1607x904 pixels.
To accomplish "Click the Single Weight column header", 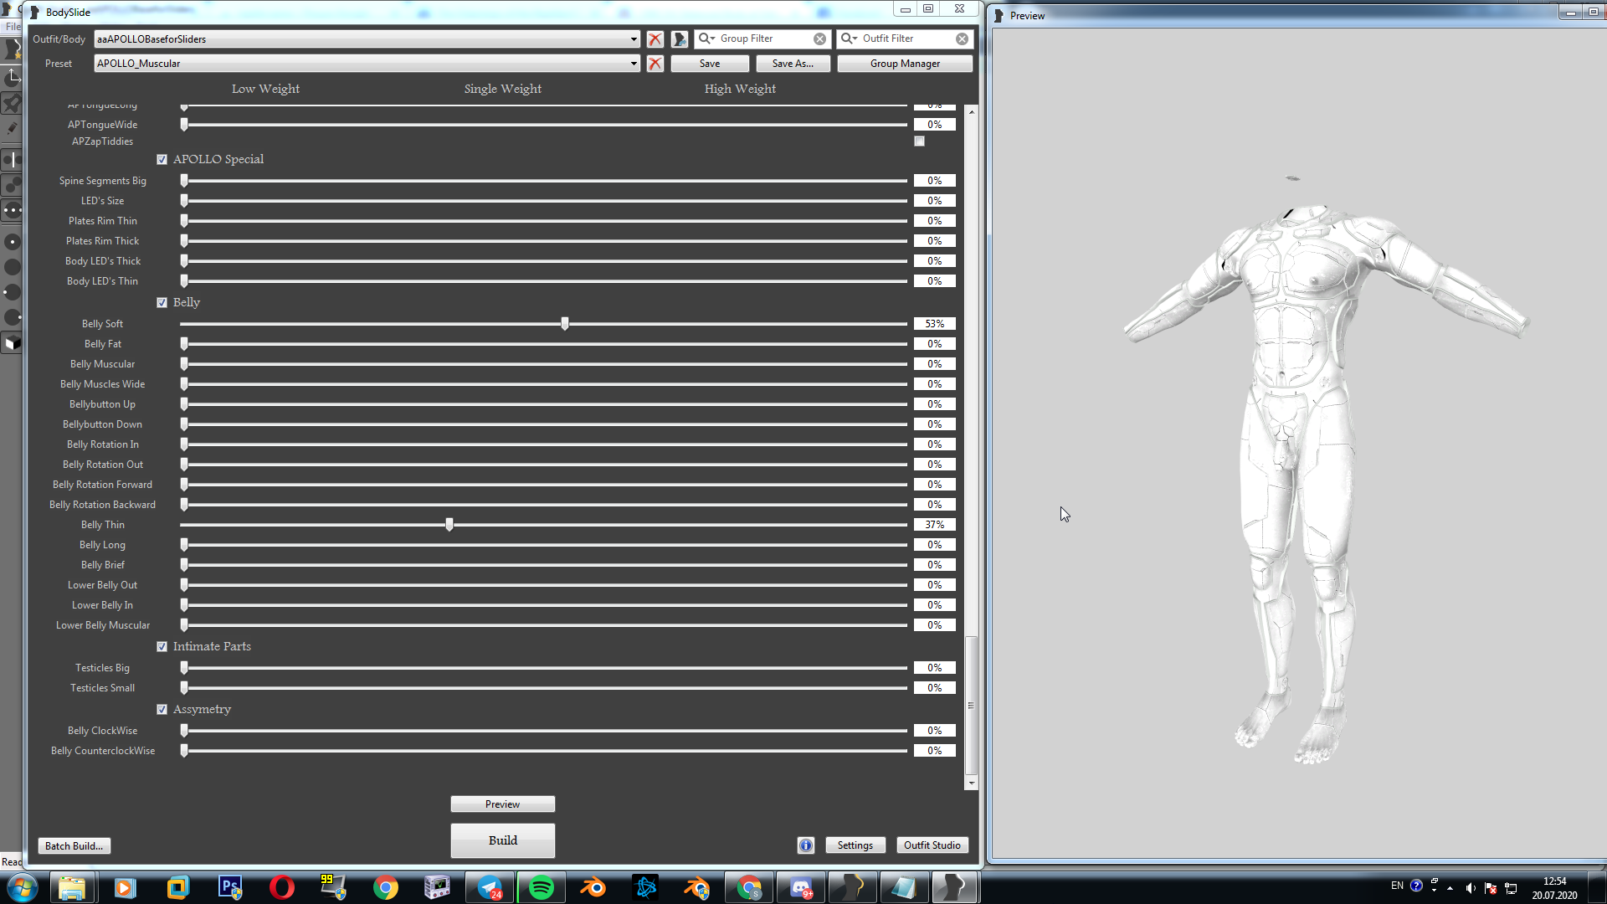I will point(503,89).
